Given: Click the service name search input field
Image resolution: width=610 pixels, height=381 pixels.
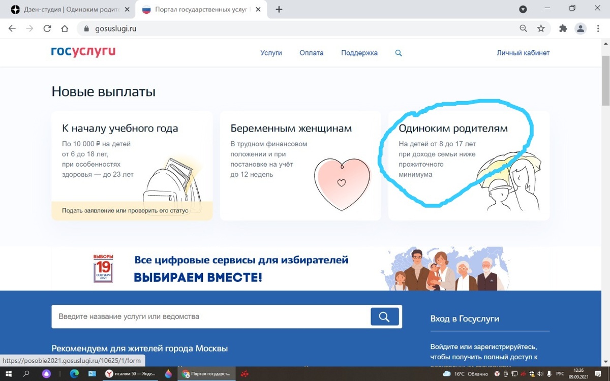Looking at the screenshot, I should pyautogui.click(x=203, y=316).
